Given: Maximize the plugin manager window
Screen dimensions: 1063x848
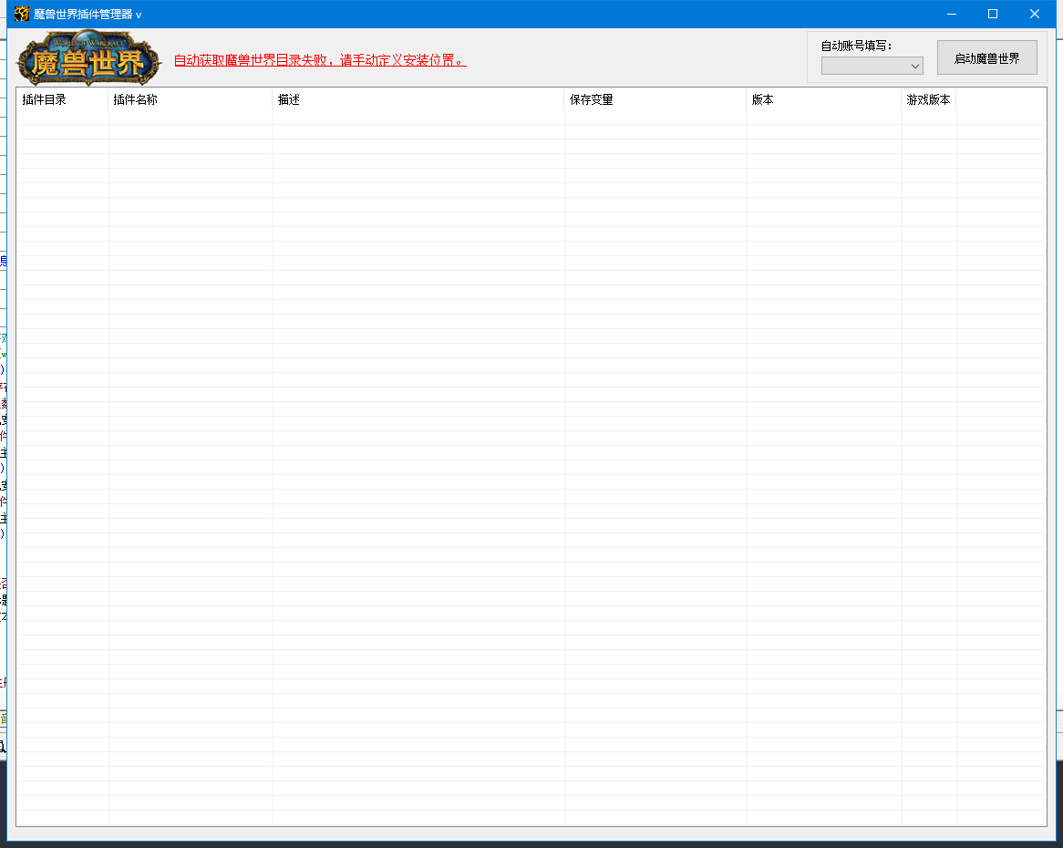Looking at the screenshot, I should pyautogui.click(x=993, y=14).
